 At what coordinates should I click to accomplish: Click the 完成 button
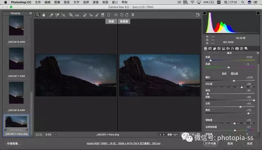pos(249,143)
